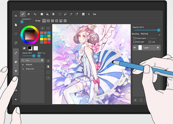Expand brush list with down chevron
The image size is (173, 124).
[x=48, y=78]
